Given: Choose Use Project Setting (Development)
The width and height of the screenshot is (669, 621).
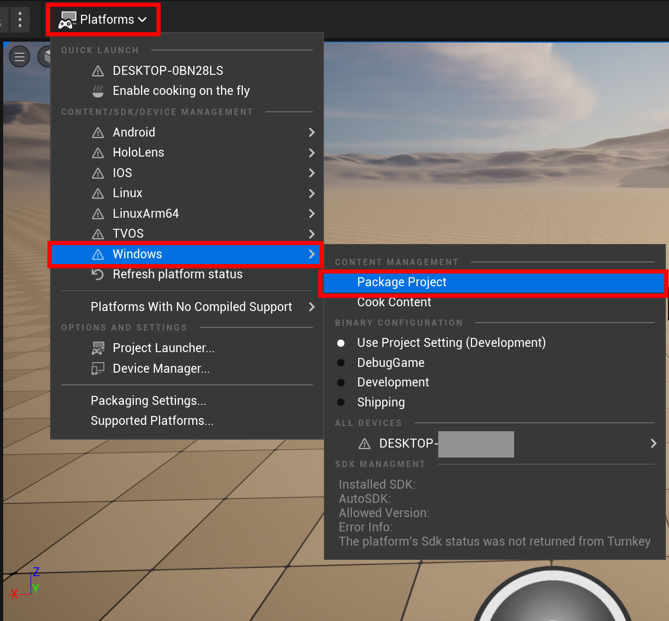Looking at the screenshot, I should tap(451, 343).
